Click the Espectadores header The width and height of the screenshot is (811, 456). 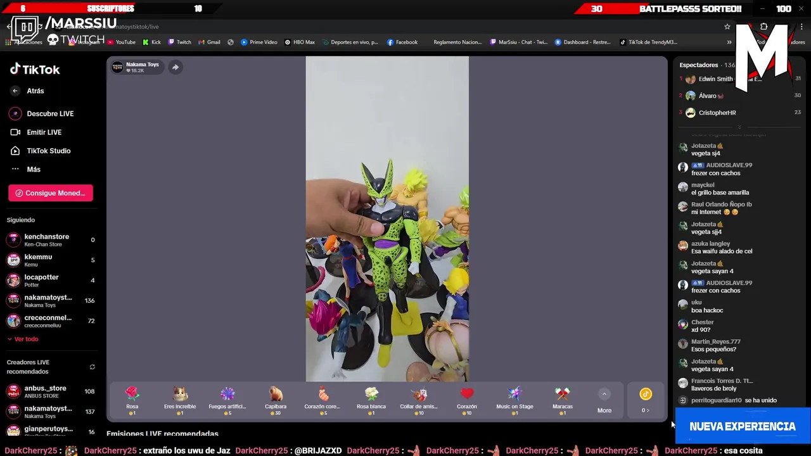click(698, 65)
